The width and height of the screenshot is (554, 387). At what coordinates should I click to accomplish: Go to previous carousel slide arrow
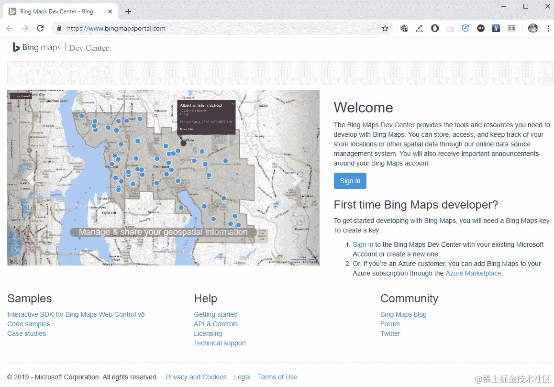tap(31, 178)
